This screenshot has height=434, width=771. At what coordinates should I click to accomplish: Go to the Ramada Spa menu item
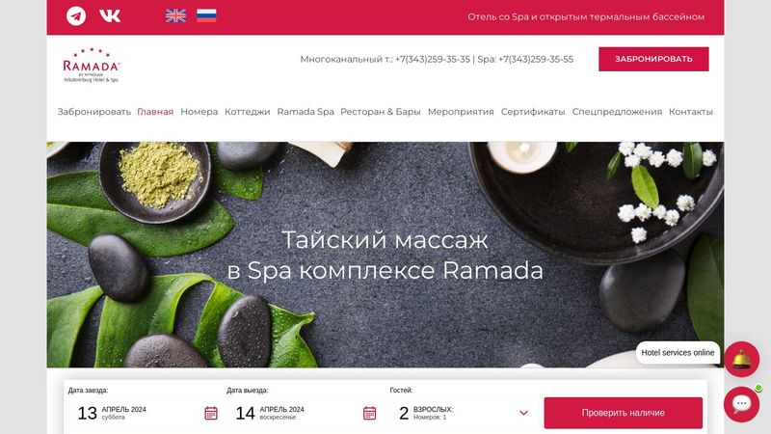306,112
